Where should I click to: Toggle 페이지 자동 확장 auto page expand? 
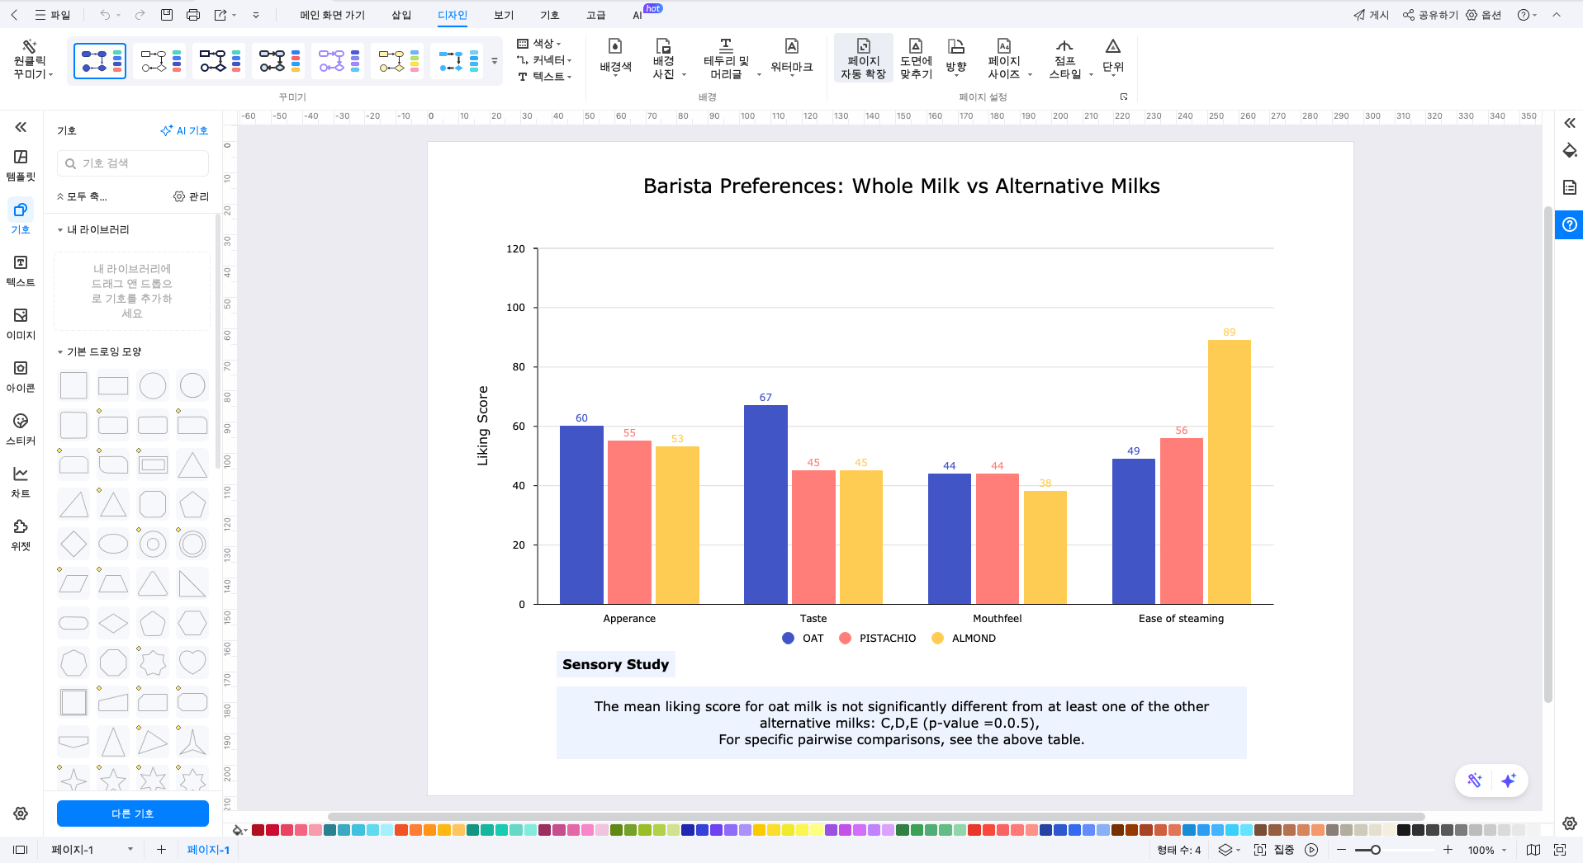coord(863,58)
